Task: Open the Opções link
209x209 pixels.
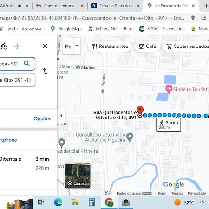Action: click(42, 118)
